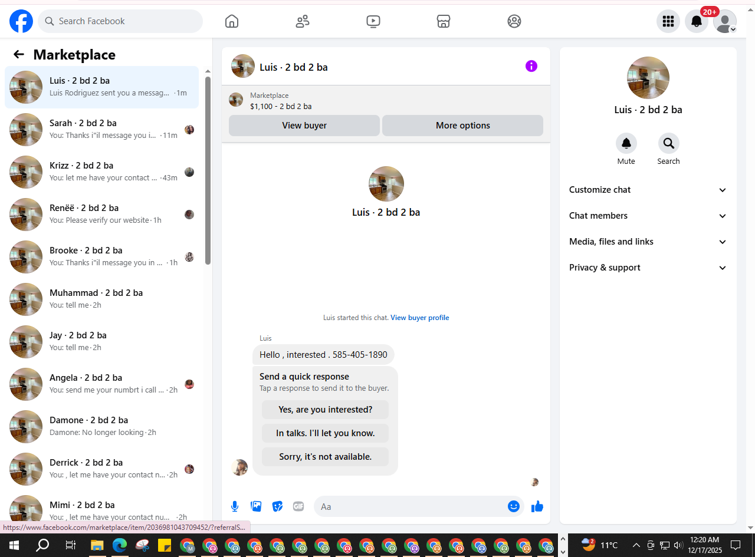Open the Sarah · 2 bd 2 ba conversation
Image resolution: width=755 pixels, height=557 pixels.
coord(102,130)
